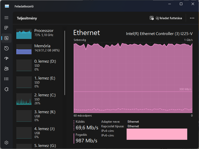Select 3. lemez (K:) USB entry
The height and width of the screenshot is (149, 199).
coord(40,116)
